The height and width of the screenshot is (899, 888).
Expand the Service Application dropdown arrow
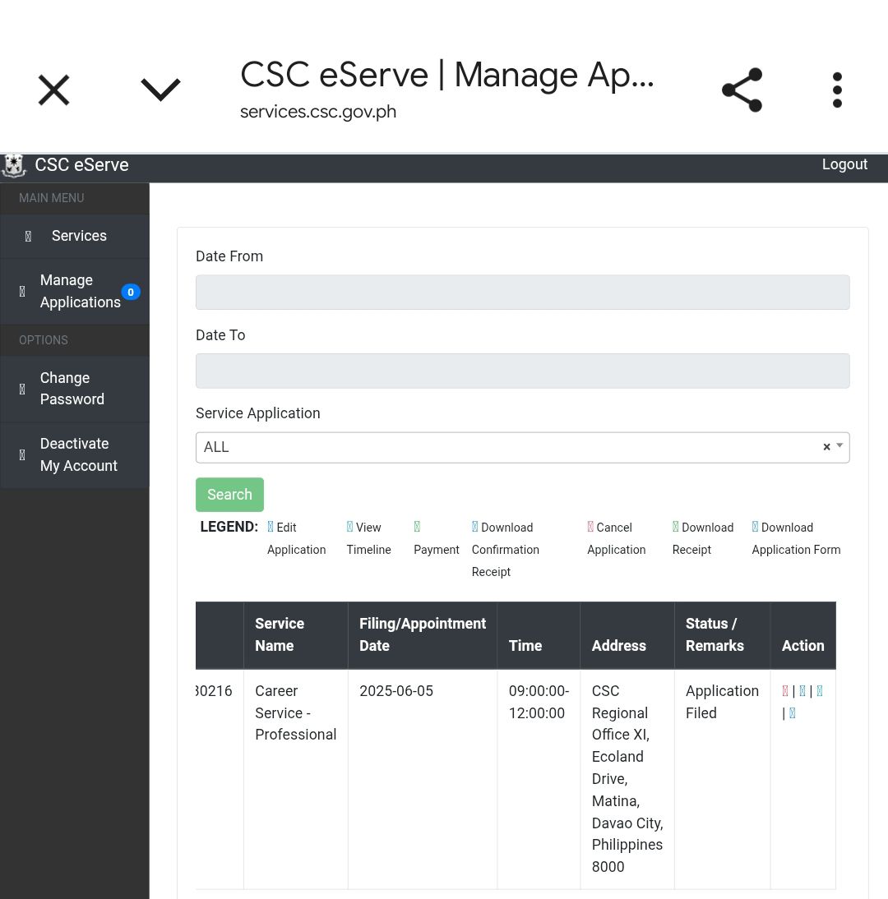click(x=839, y=445)
